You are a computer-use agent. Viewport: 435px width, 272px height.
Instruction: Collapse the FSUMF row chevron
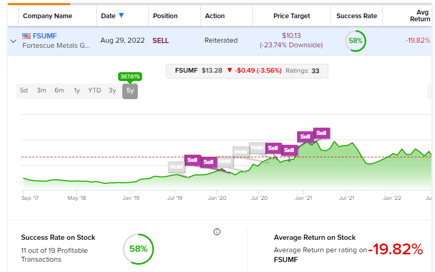[x=14, y=41]
